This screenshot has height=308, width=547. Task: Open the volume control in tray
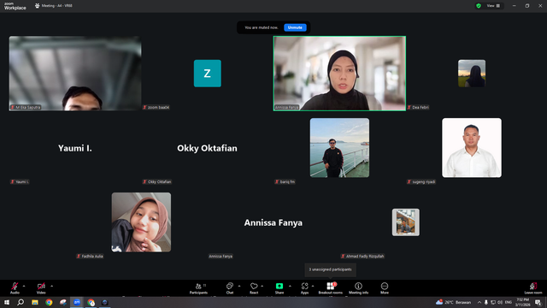tap(500, 302)
